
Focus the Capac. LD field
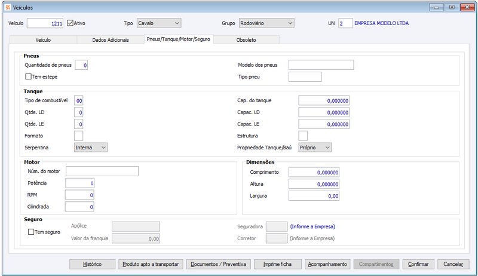click(324, 112)
